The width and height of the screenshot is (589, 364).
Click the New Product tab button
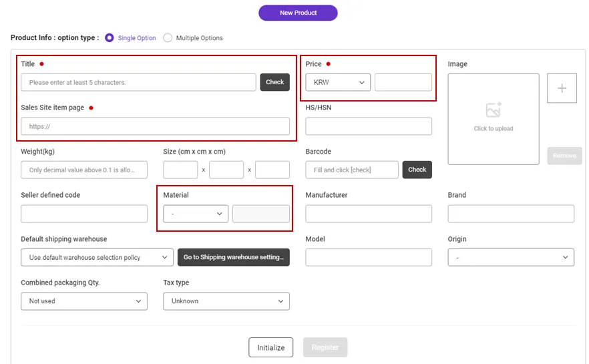pos(298,13)
